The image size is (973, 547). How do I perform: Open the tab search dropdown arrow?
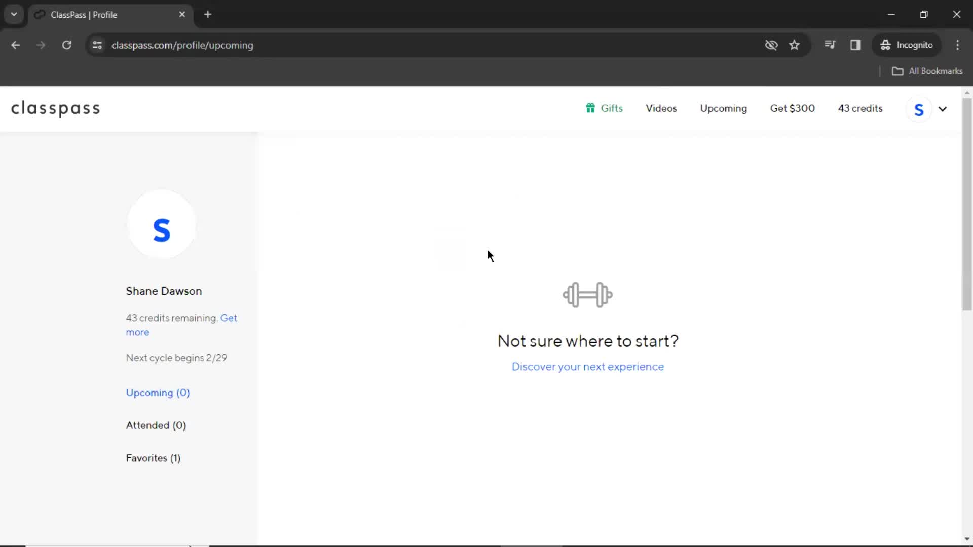[x=14, y=14]
